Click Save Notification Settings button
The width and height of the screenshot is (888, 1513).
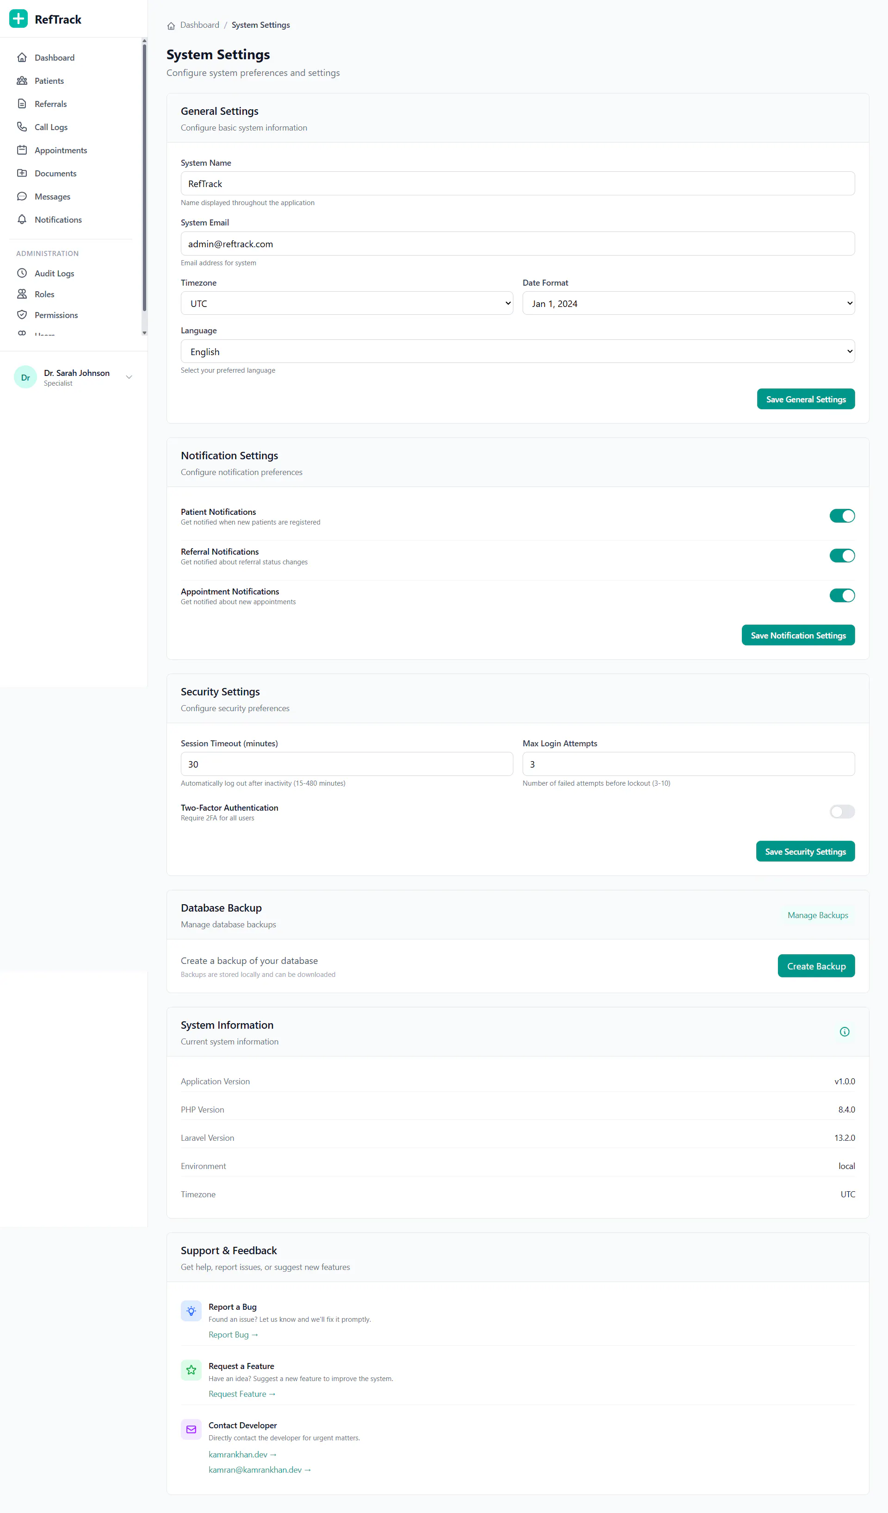[x=798, y=635]
